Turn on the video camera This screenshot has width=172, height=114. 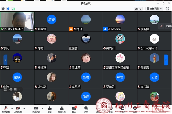(18, 109)
